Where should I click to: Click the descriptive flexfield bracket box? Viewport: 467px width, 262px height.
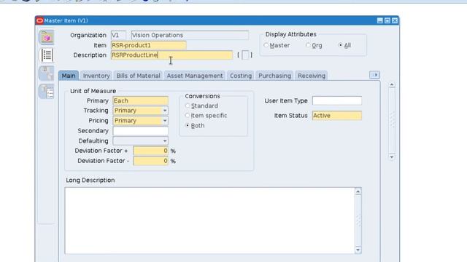[x=245, y=55]
